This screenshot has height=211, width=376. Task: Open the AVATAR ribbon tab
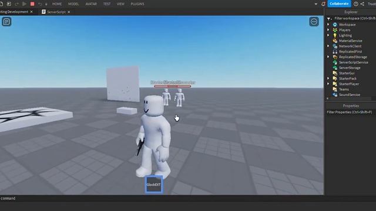click(x=91, y=4)
